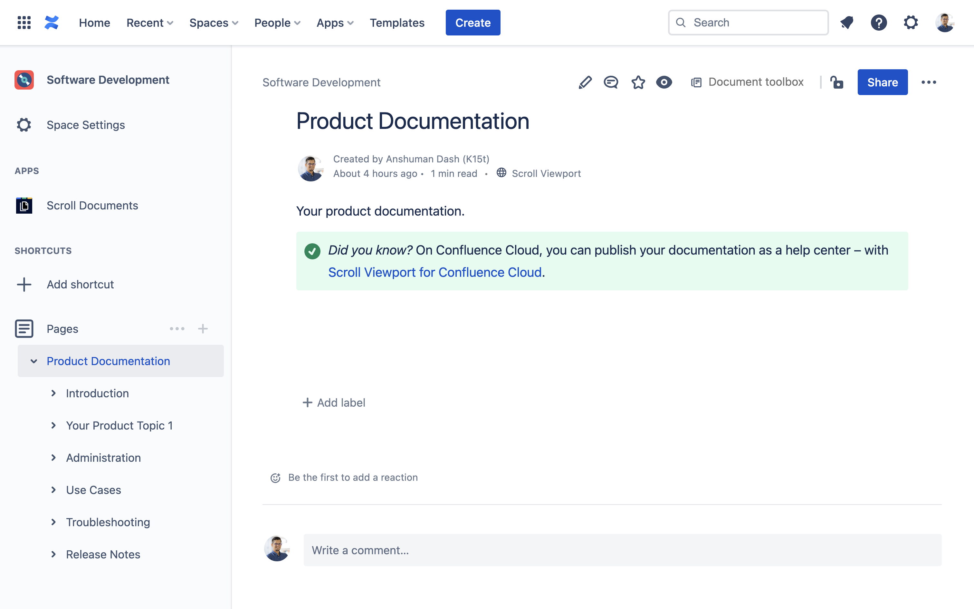974x609 pixels.
Task: Expand the Troubleshooting page chevron
Action: point(53,522)
